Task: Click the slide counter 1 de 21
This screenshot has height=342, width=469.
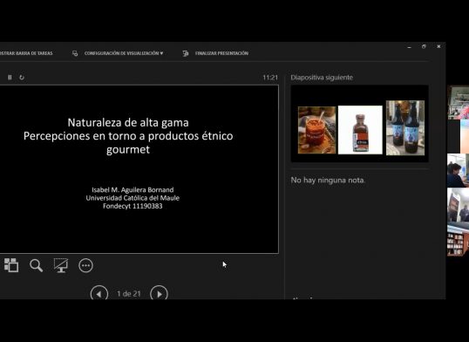Action: 129,294
